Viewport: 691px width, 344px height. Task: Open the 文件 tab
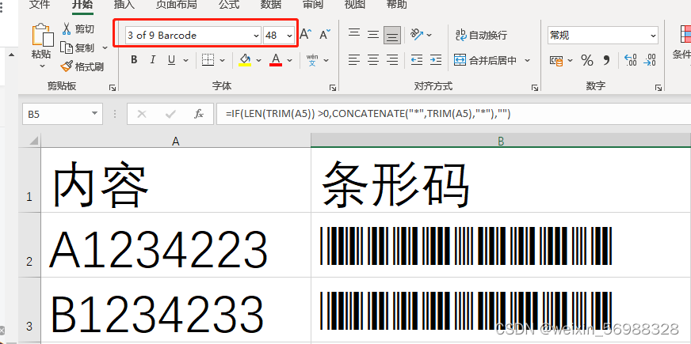[x=40, y=5]
